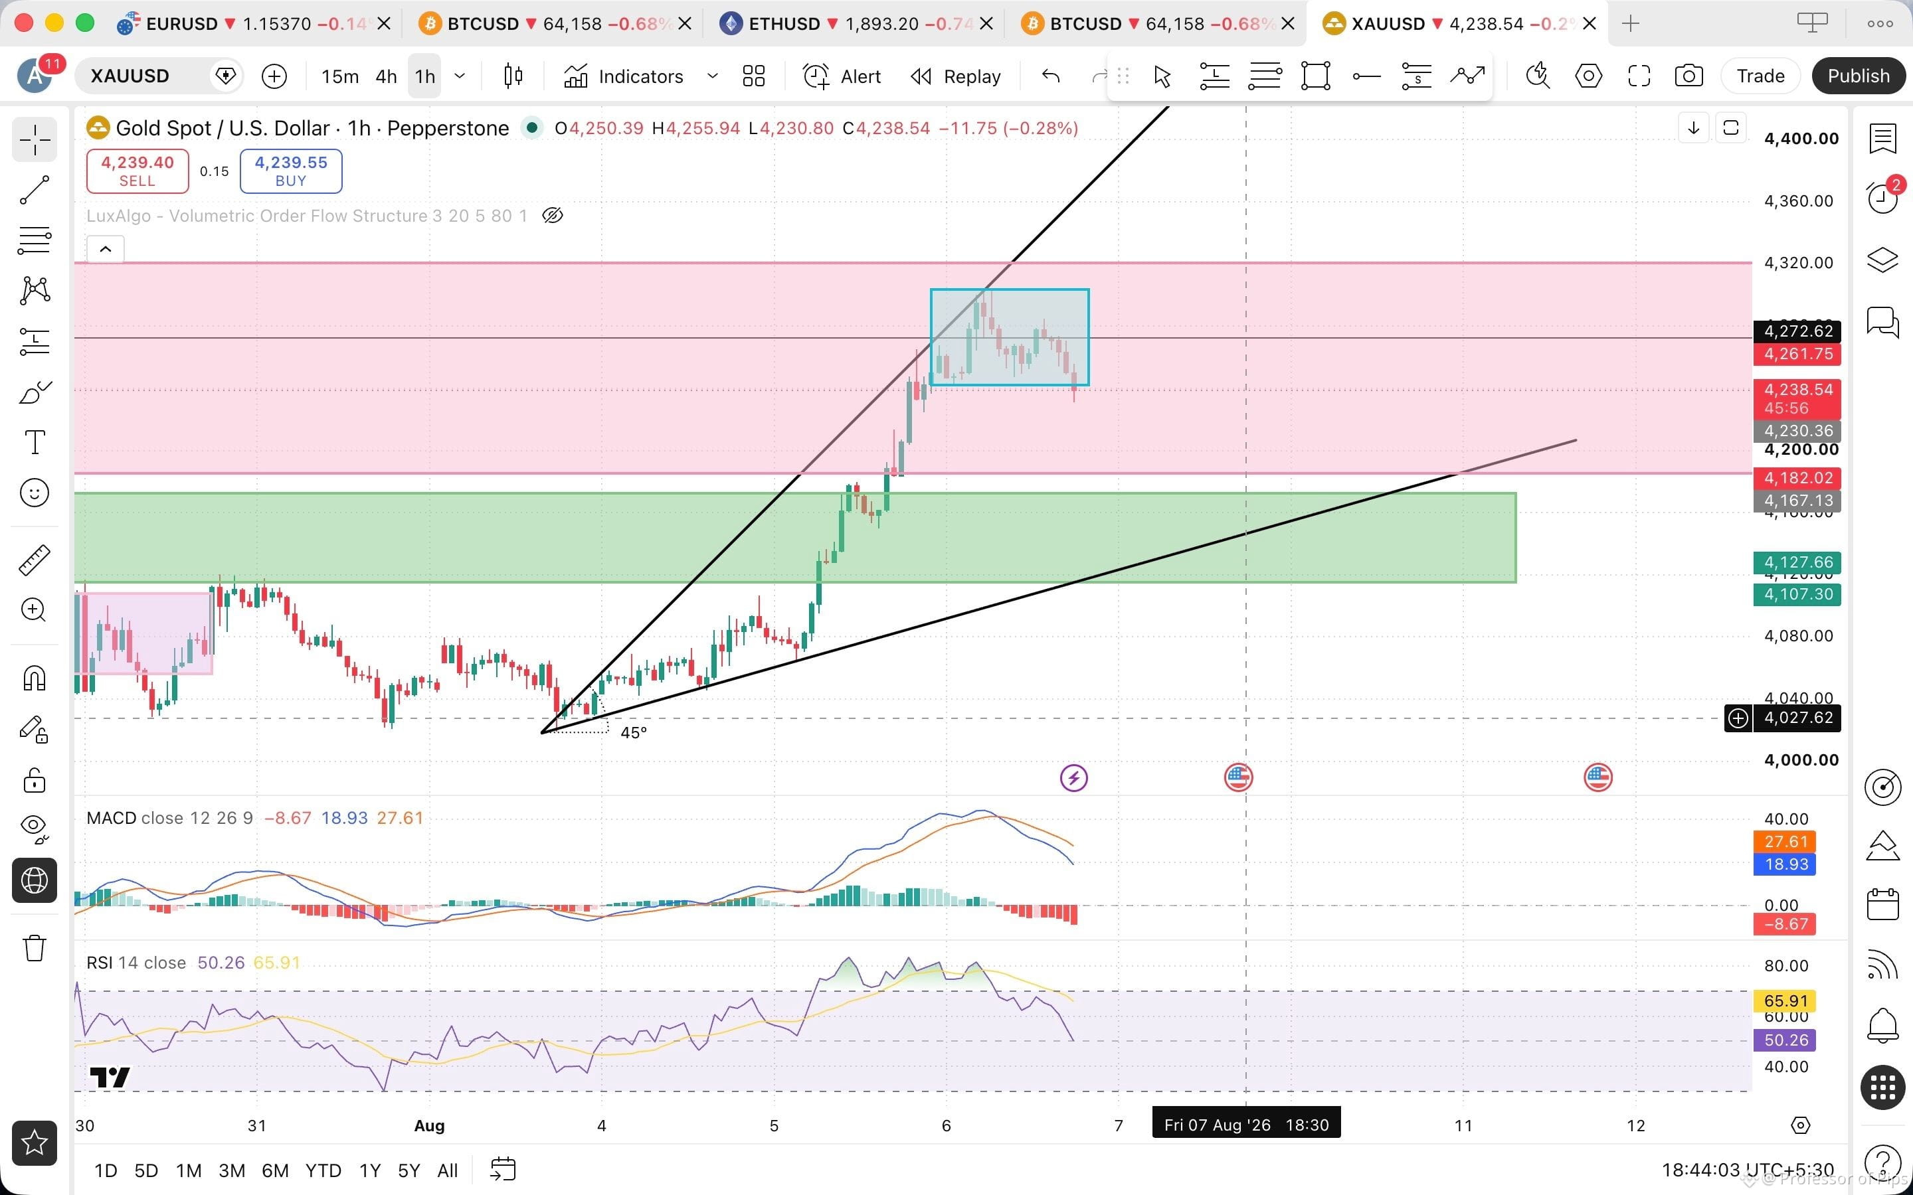Open the economic calendar icon

coord(1883,904)
